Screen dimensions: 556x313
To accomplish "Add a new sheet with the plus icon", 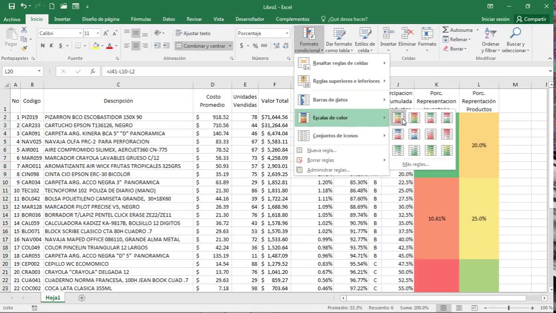I will coord(82,298).
